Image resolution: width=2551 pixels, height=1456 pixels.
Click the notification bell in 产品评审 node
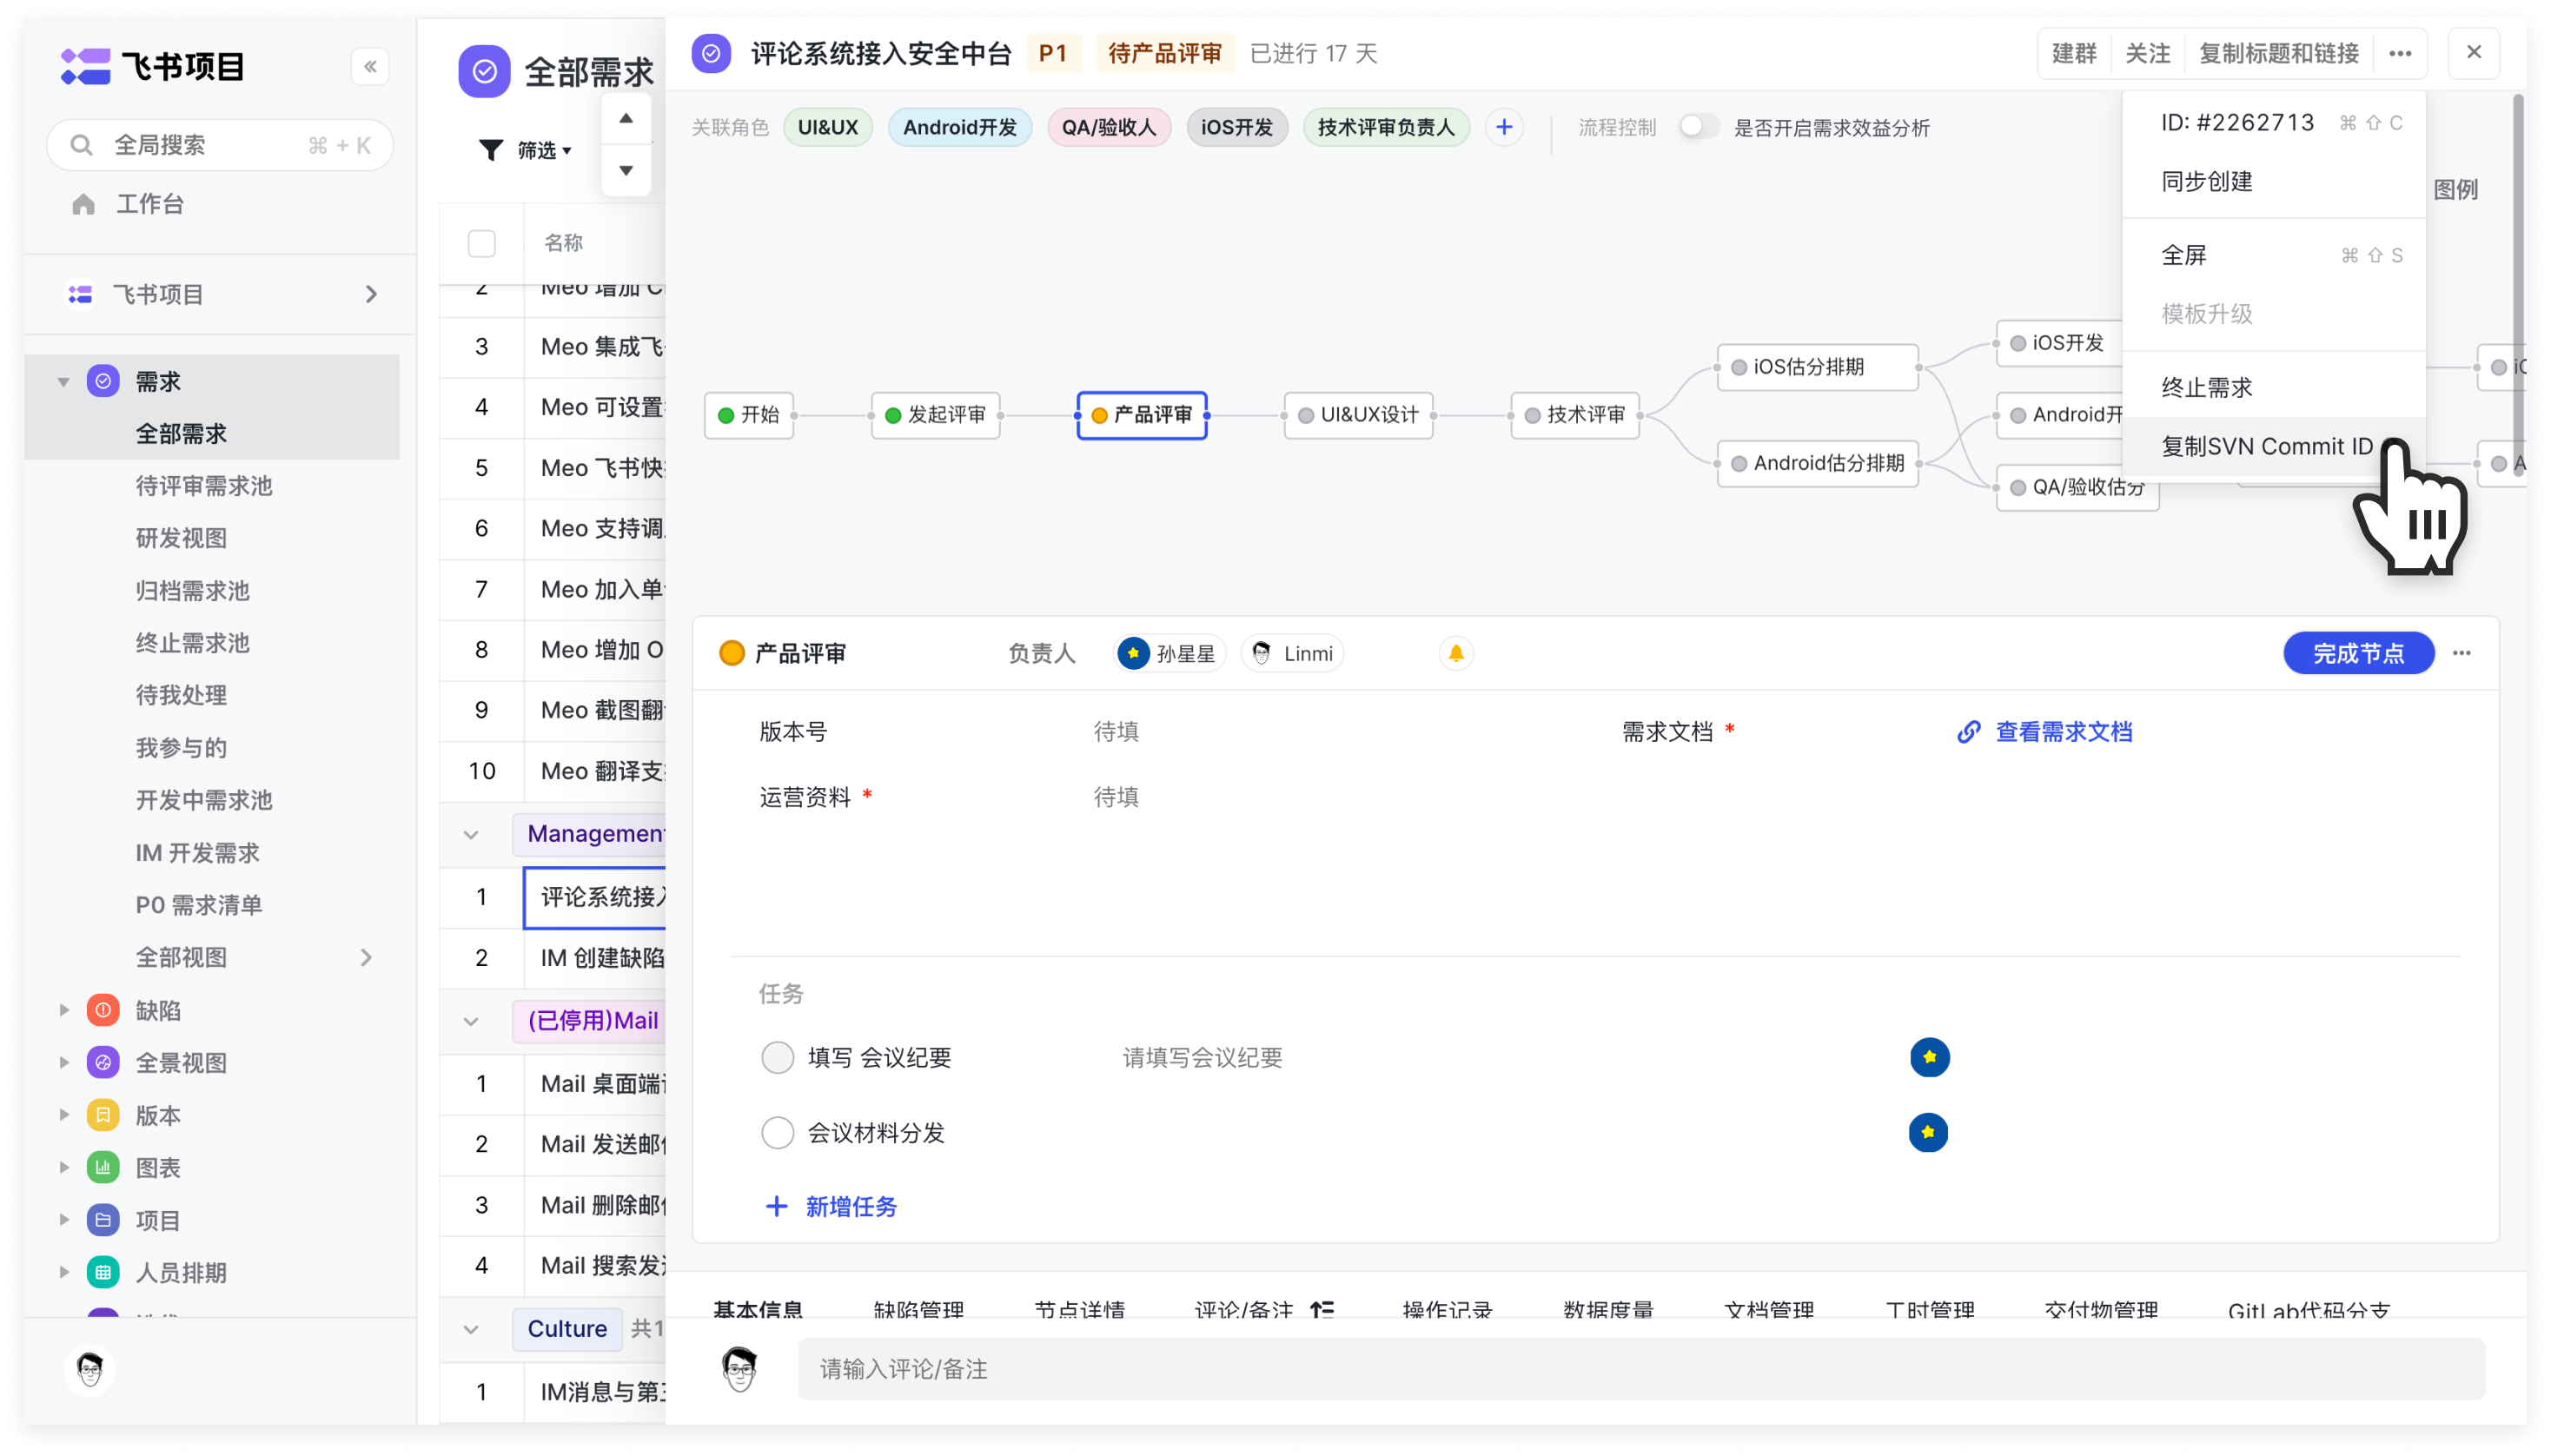click(1456, 653)
